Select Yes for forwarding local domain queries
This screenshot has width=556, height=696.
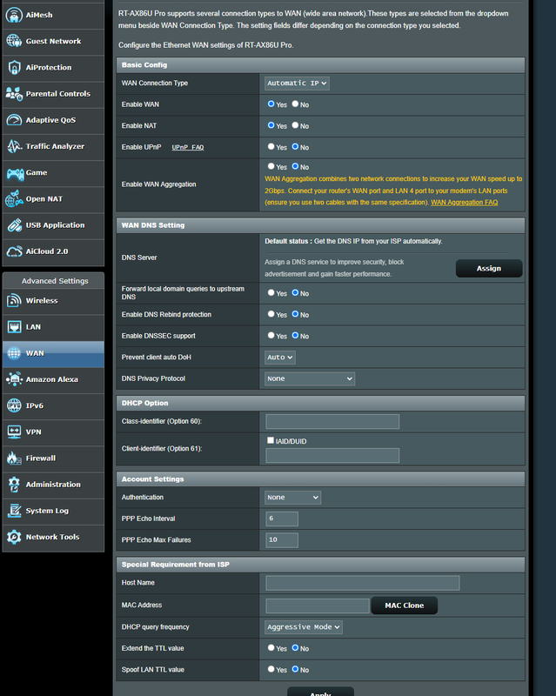tap(271, 292)
